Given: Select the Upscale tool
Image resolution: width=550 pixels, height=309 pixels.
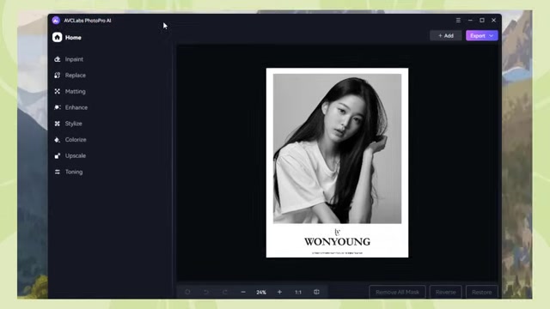Looking at the screenshot, I should click(70, 156).
